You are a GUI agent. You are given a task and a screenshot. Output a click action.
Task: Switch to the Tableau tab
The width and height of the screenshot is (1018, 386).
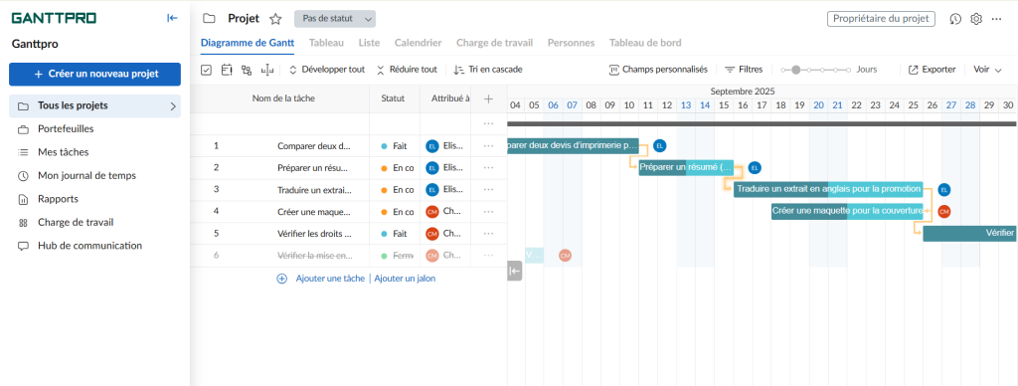[x=326, y=43]
